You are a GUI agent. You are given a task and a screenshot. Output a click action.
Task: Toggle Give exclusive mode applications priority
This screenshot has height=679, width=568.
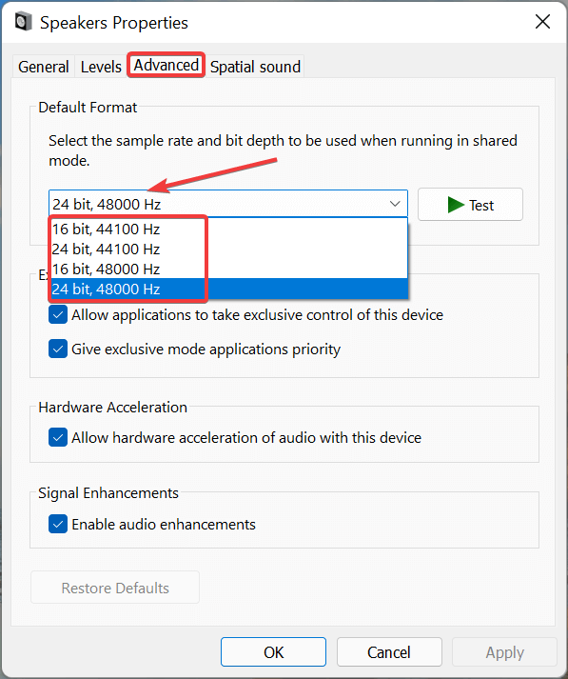click(58, 349)
